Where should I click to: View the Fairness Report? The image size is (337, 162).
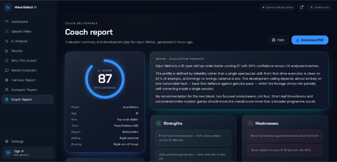pyautogui.click(x=28, y=80)
